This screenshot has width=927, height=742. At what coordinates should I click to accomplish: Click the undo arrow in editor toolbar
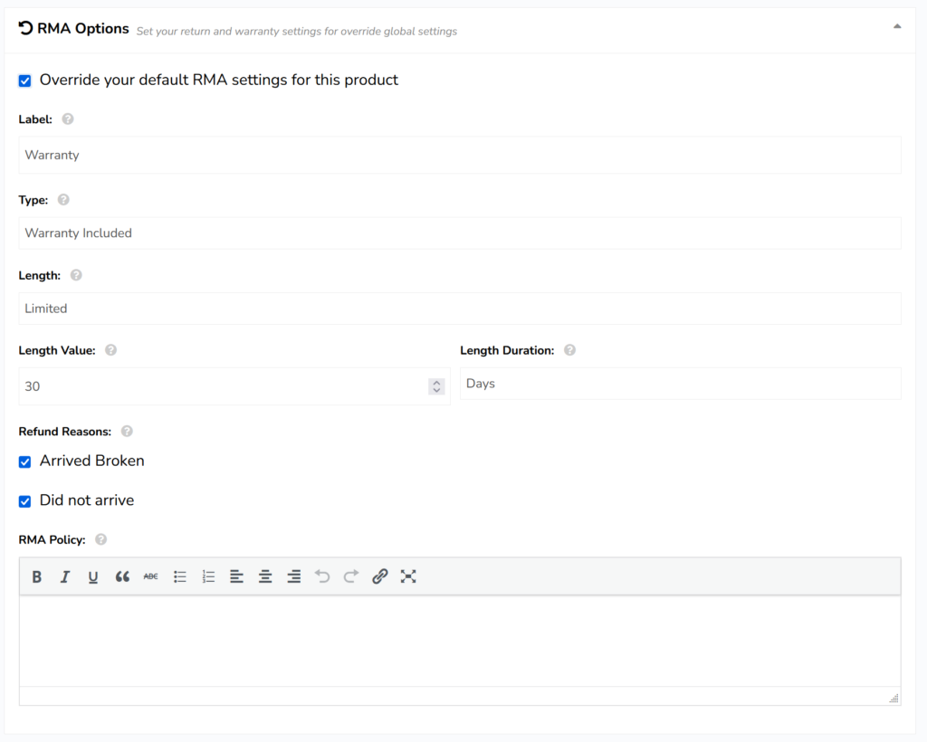pos(322,576)
